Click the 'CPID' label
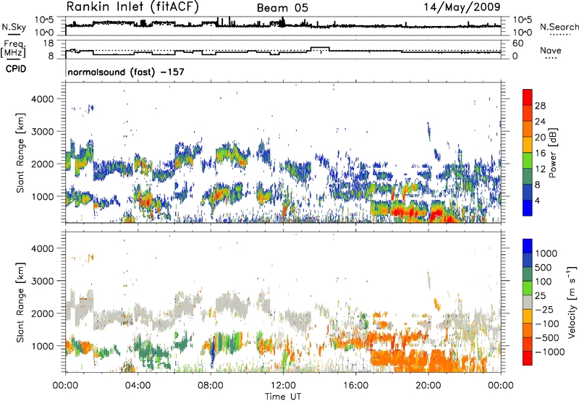This screenshot has width=579, height=401. (x=16, y=69)
